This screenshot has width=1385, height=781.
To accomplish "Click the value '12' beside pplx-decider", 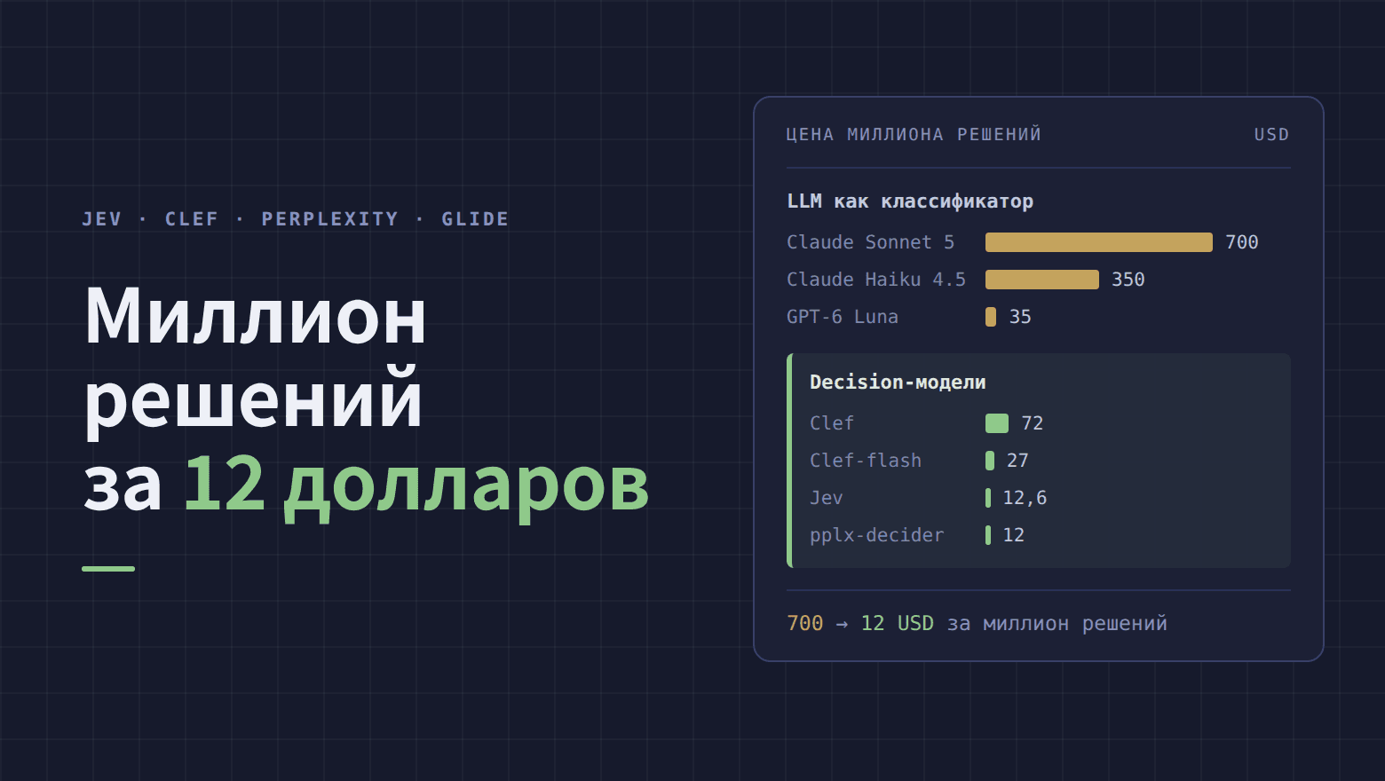I will click(x=1014, y=535).
